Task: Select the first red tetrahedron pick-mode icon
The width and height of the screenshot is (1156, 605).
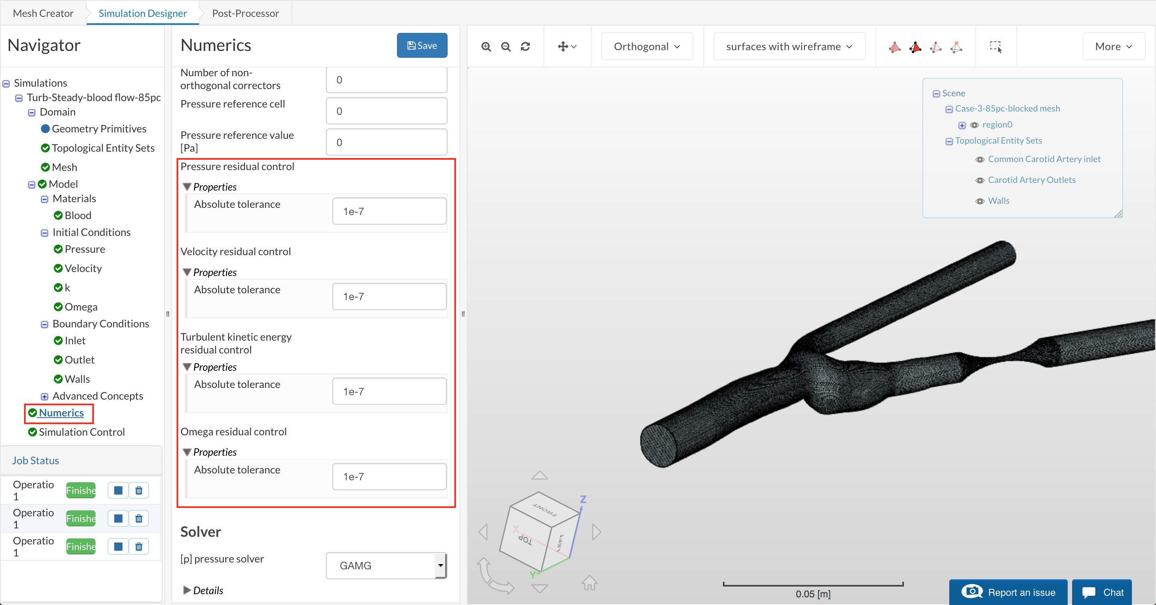Action: click(894, 47)
